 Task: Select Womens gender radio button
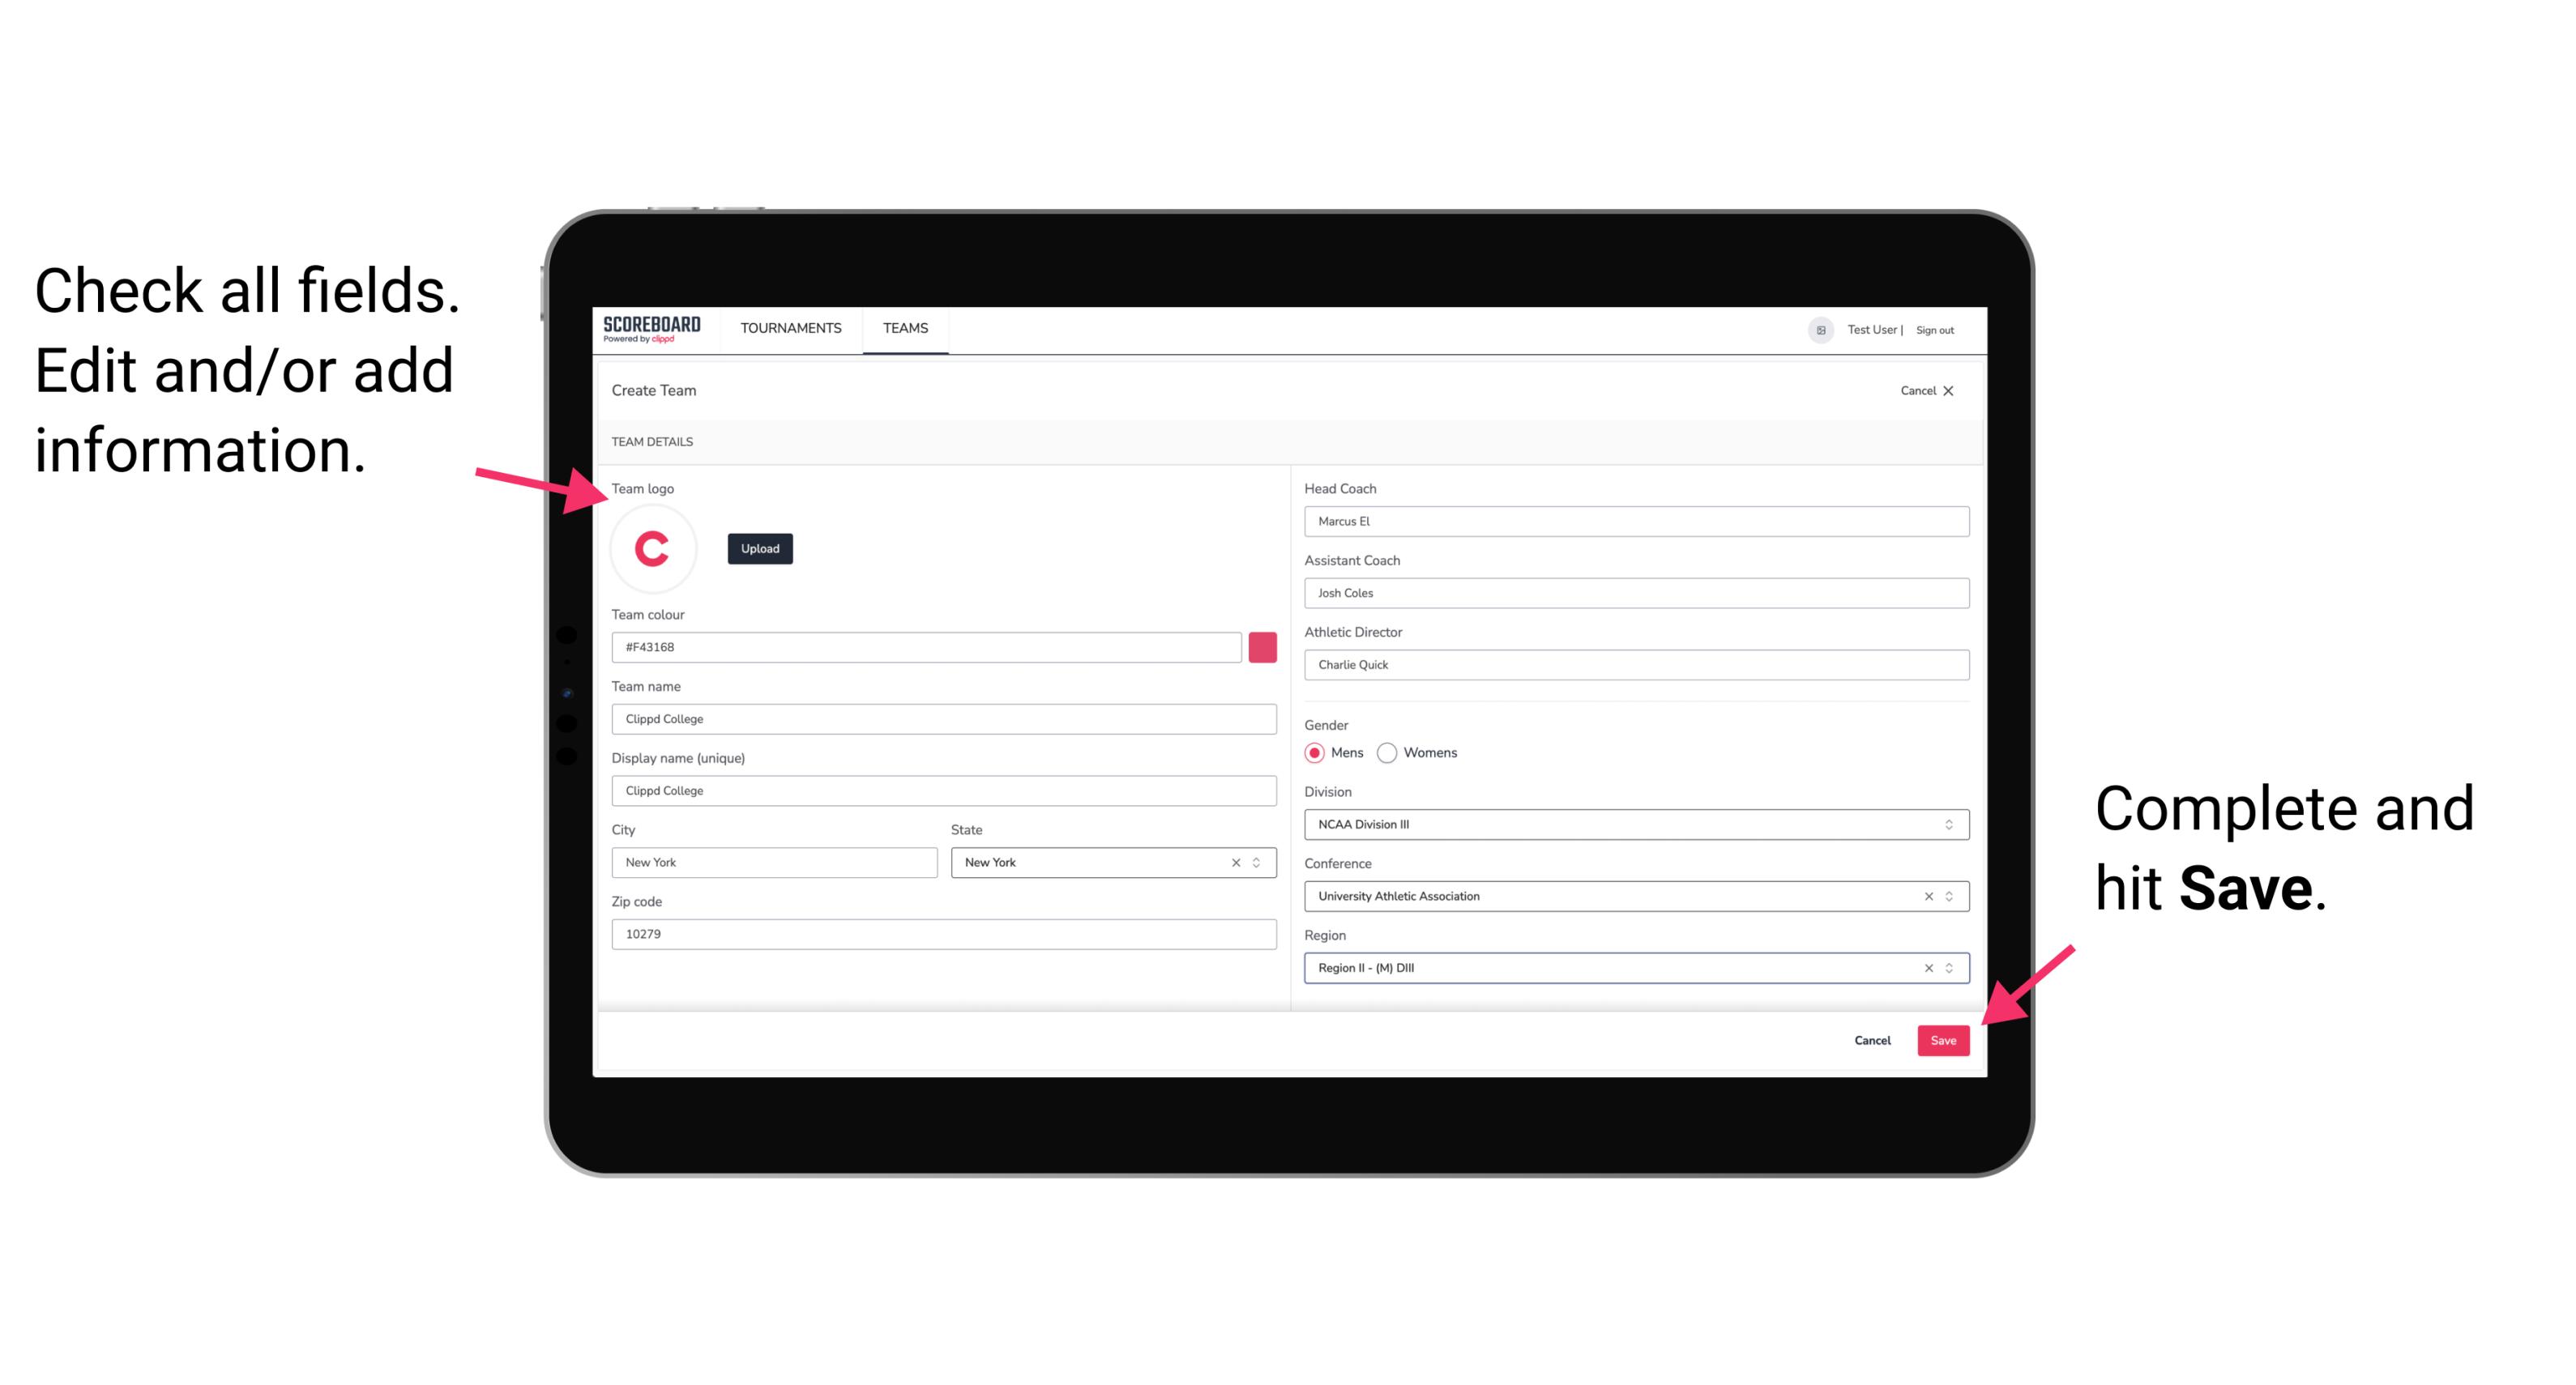(x=1391, y=752)
